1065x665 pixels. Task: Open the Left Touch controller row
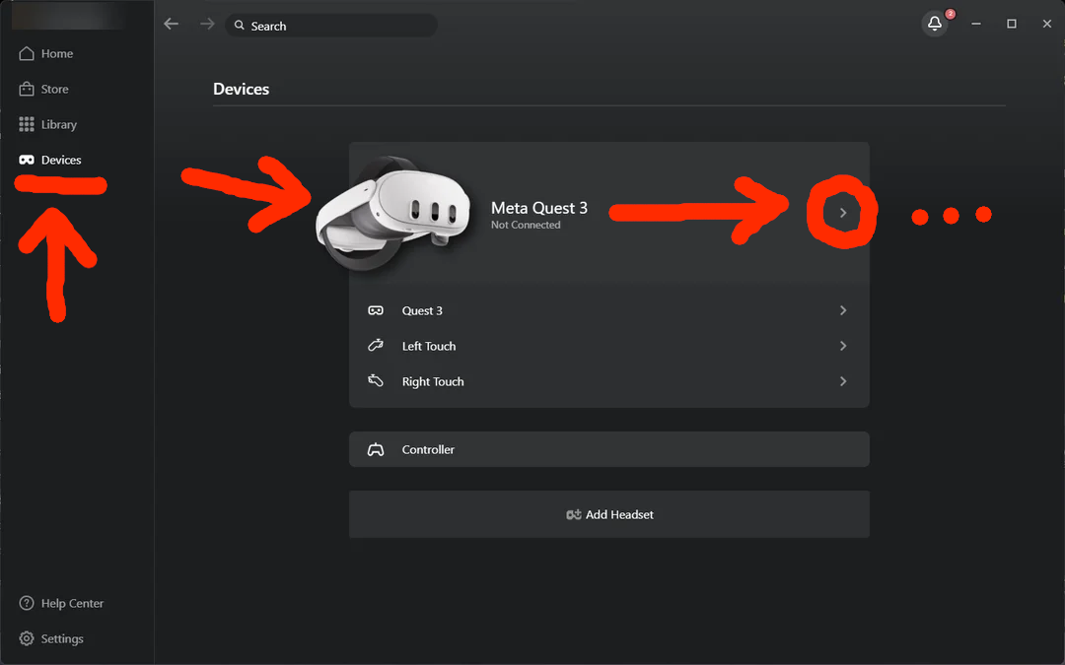(x=609, y=346)
